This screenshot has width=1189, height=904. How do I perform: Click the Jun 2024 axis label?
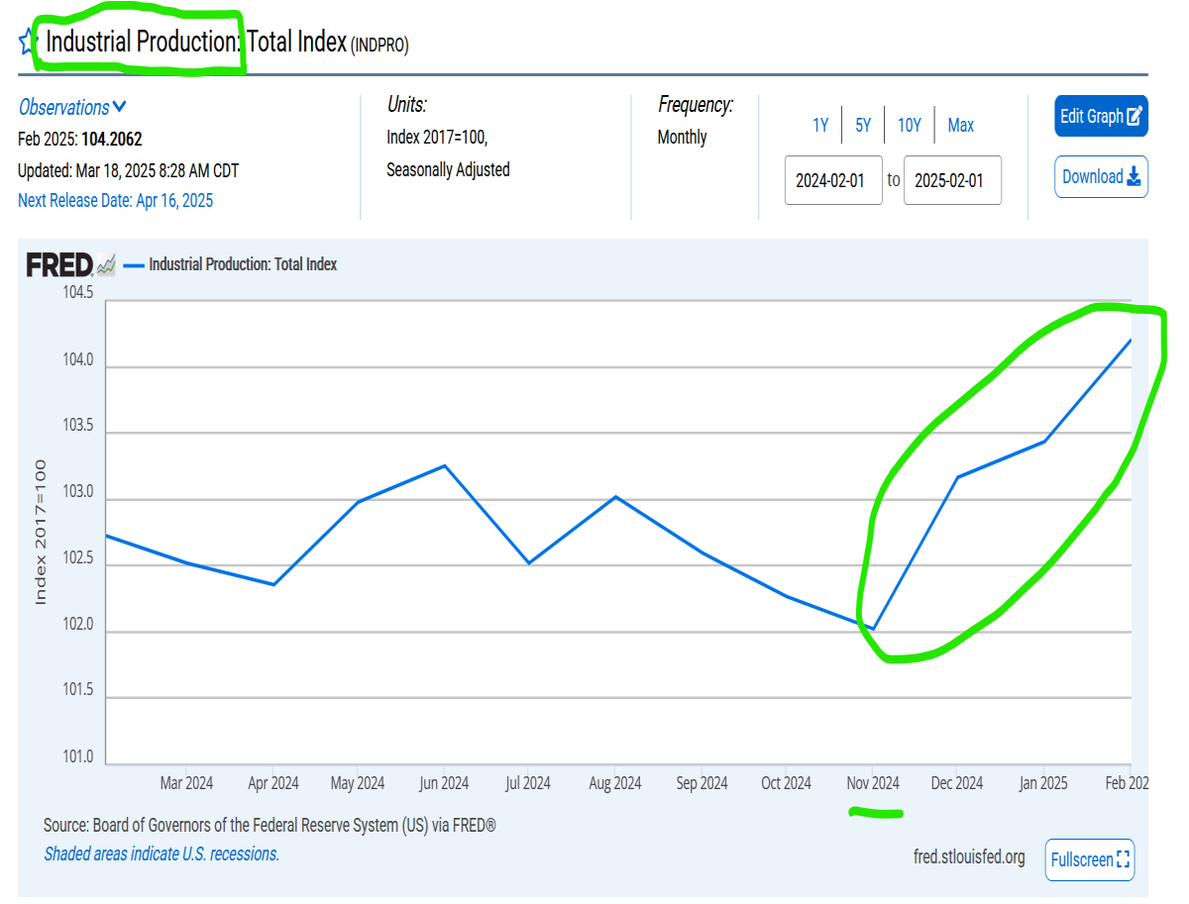coord(444,783)
